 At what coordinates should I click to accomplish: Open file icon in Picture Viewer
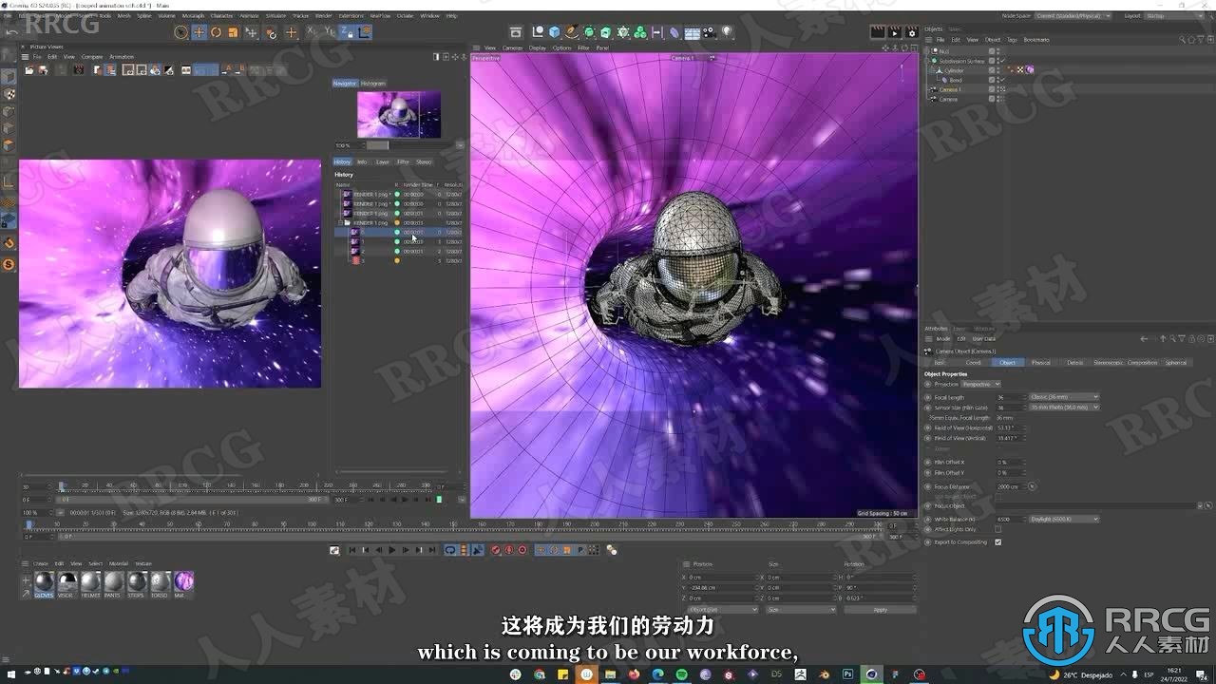tap(29, 69)
